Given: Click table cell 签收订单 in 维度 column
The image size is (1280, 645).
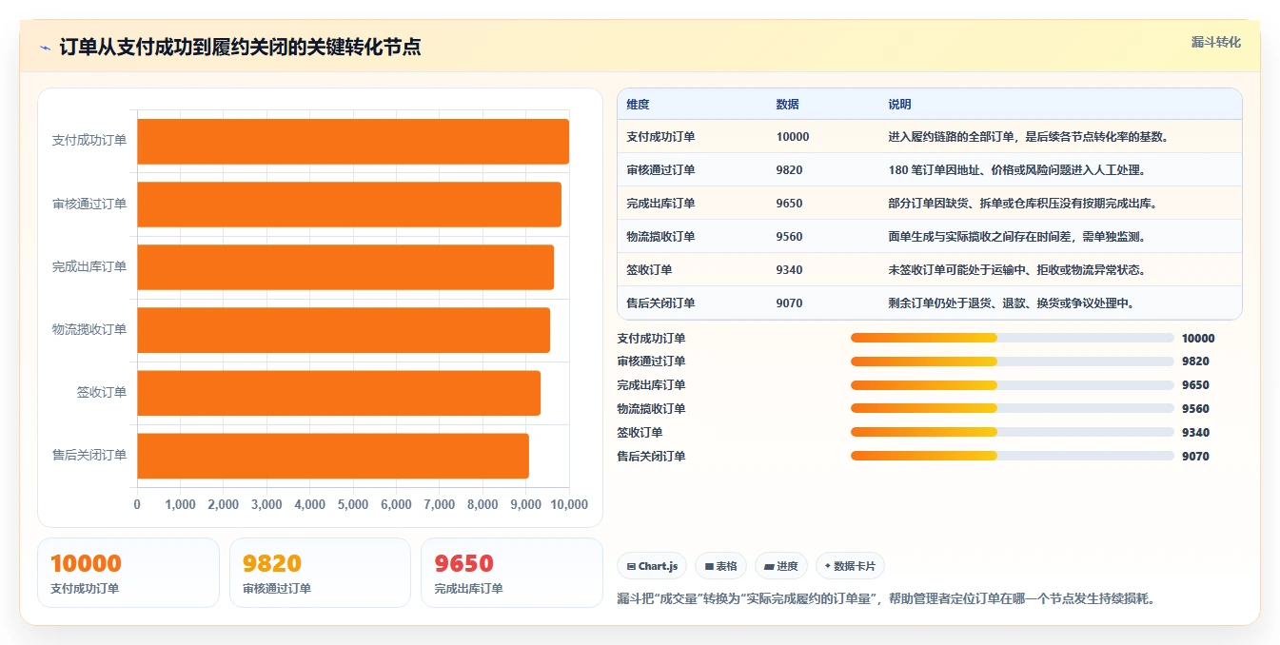Looking at the screenshot, I should [649, 270].
